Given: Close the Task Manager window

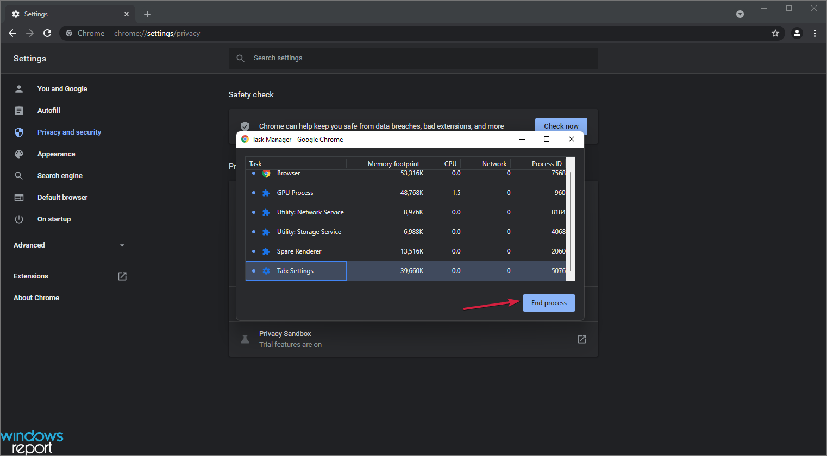Looking at the screenshot, I should [572, 140].
